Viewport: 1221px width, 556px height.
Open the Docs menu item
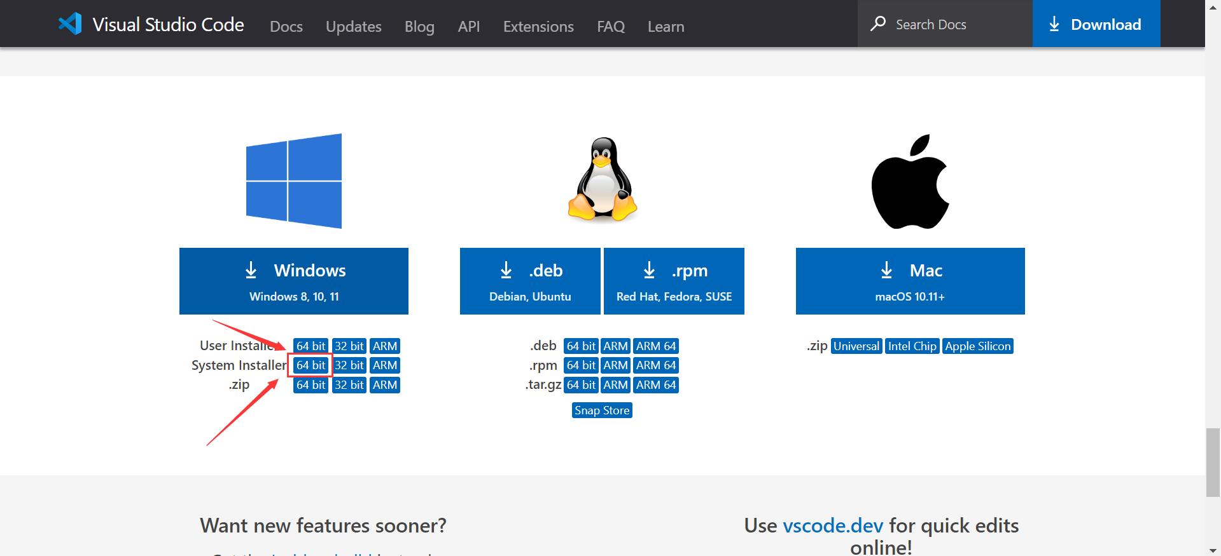(x=286, y=27)
